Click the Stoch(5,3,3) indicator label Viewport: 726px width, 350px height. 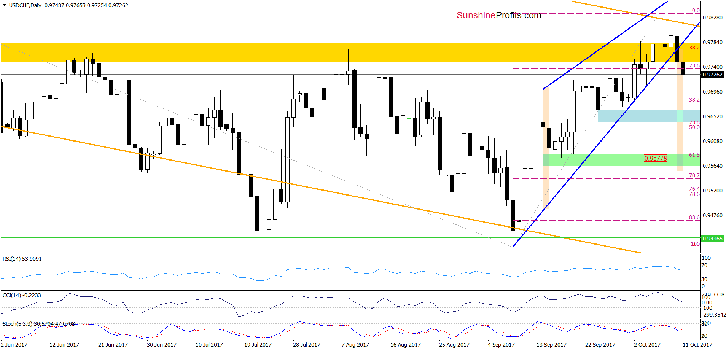point(39,324)
